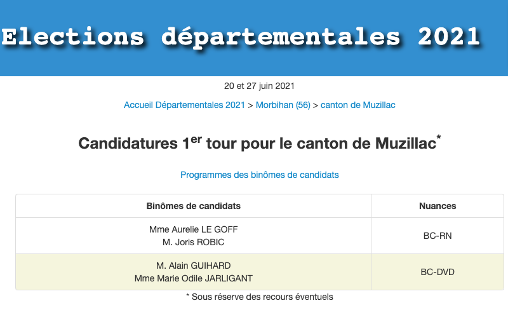Open Programmes des binômes de candidats link
The width and height of the screenshot is (508, 324).
(260, 175)
